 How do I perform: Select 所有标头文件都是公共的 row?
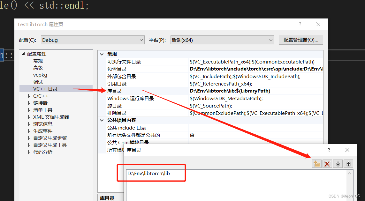tap(214, 135)
